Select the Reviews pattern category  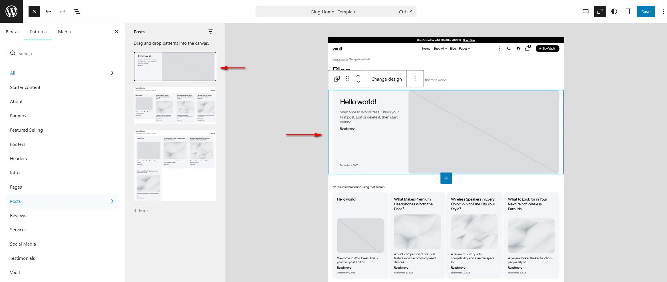pos(62,215)
